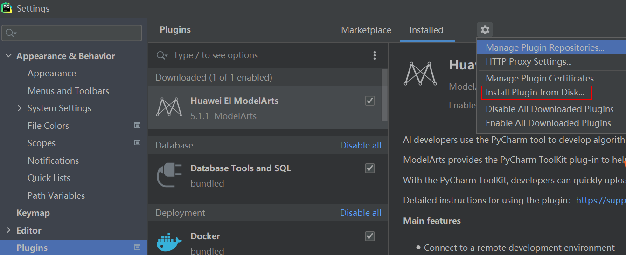Click the plugin search field

(261, 55)
